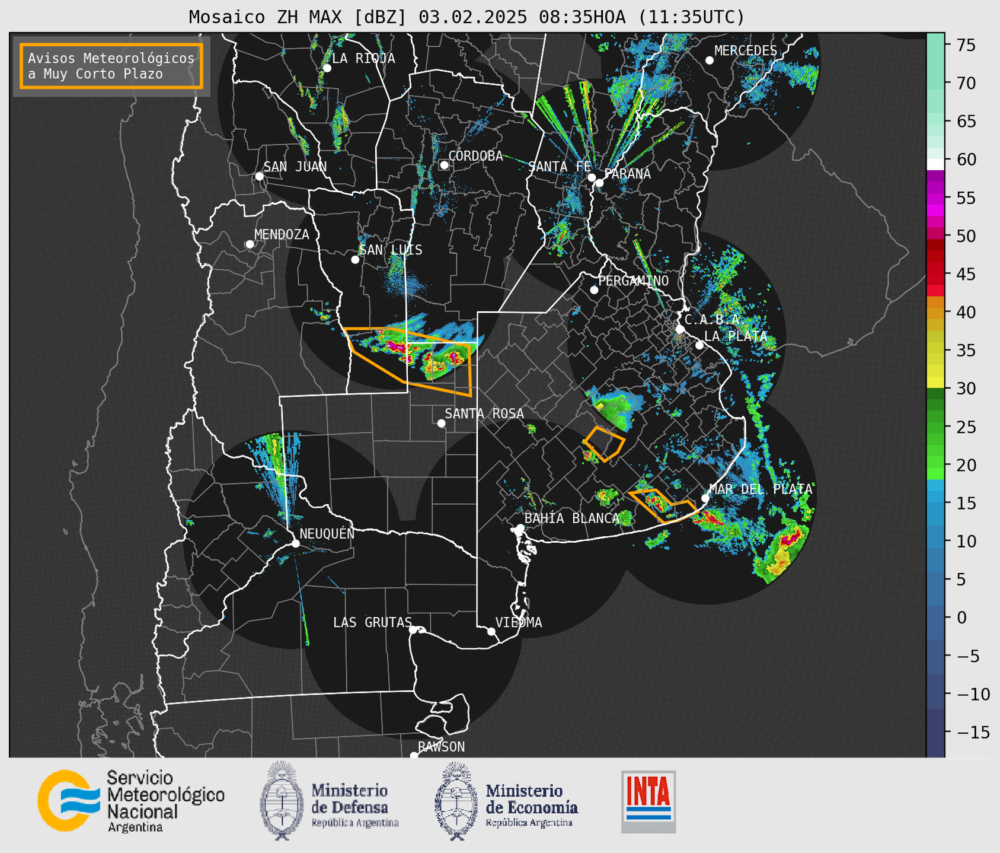The image size is (1000, 853).
Task: Click the La Plata city marker
Action: [699, 345]
